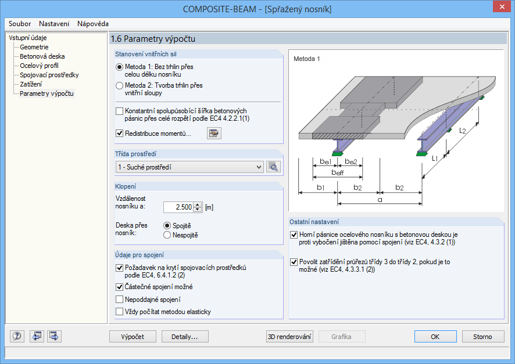
Task: Go to next input window icon
Action: (54, 336)
